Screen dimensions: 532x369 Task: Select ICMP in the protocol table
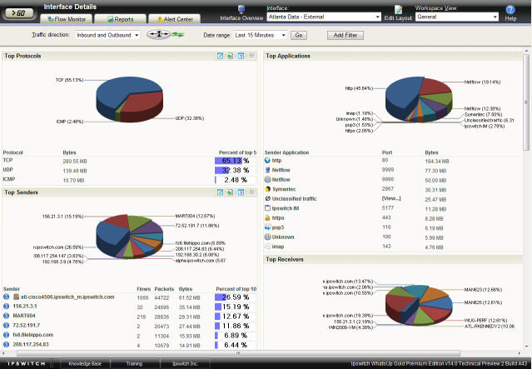[x=9, y=179]
